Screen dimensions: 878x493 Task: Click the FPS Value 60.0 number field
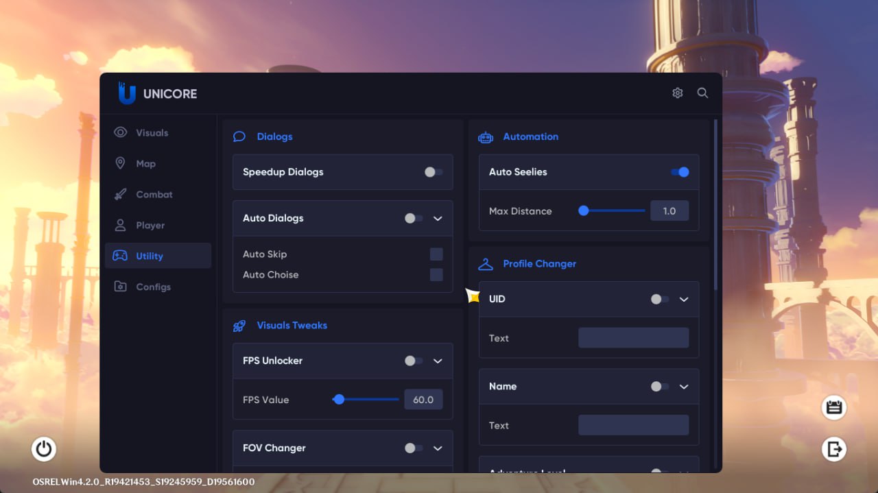[423, 400]
